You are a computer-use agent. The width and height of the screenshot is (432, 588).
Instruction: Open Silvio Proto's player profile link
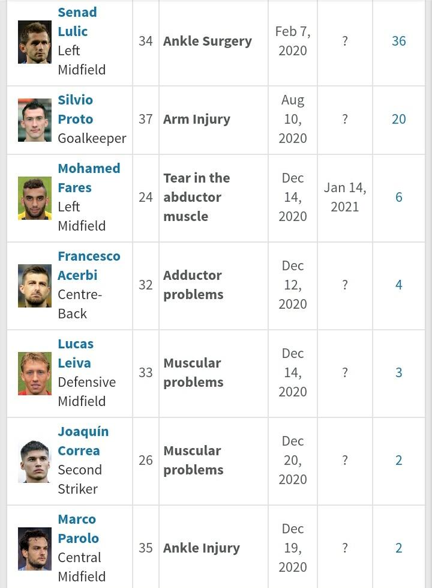[75, 109]
